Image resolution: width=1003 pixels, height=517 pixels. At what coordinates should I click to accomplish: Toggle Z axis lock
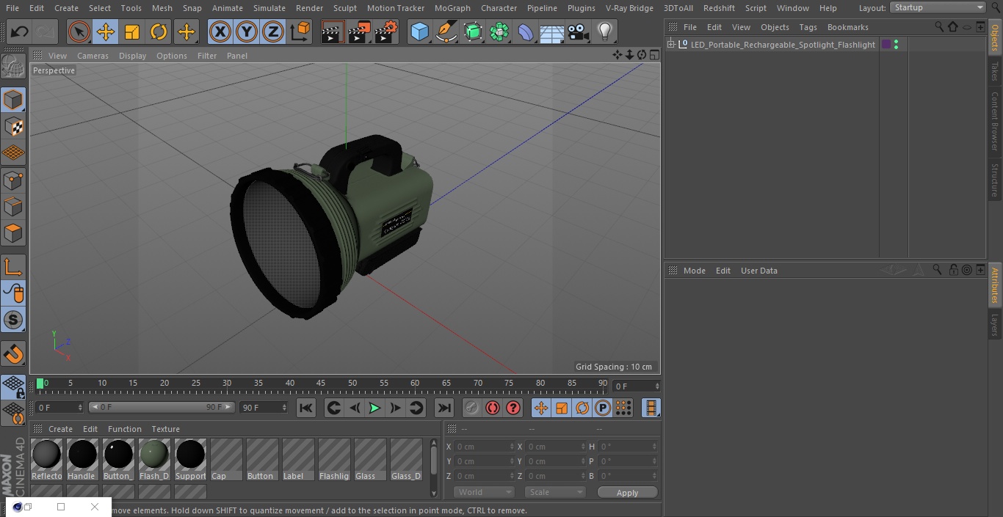[x=273, y=32]
